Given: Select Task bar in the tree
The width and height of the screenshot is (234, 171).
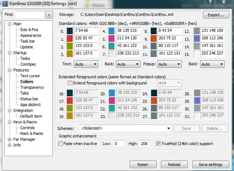Looking at the screenshot, I should (x=28, y=41).
